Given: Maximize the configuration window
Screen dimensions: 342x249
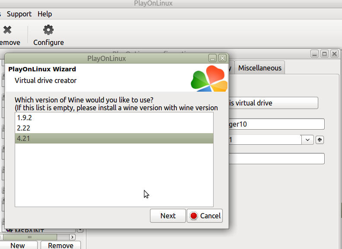Looking at the screenshot, I should [324, 54].
